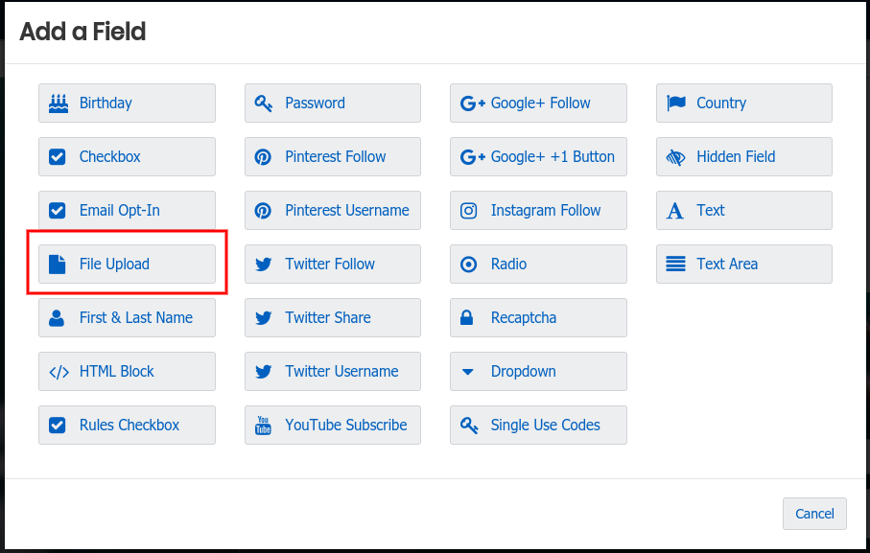Insert a First & Last Name field

click(127, 317)
